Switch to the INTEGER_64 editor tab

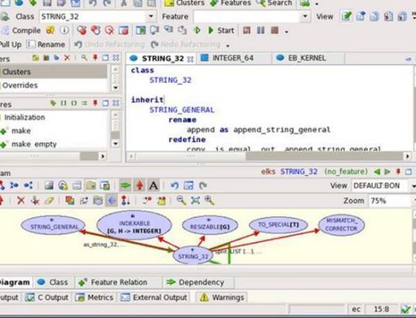pos(234,58)
